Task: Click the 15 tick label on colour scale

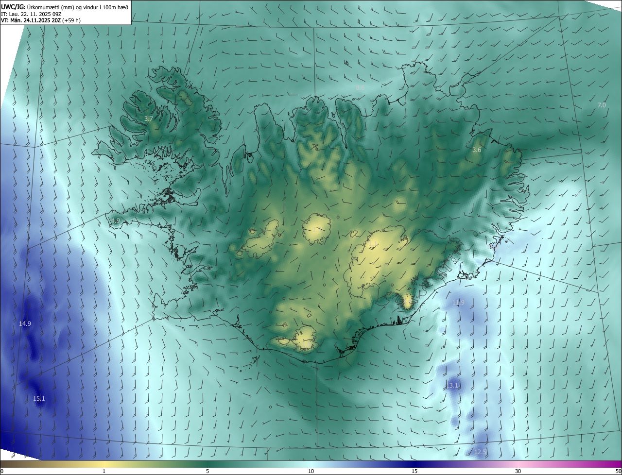Action: tap(415, 471)
